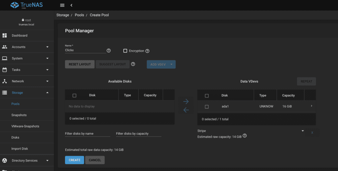This screenshot has height=171, width=338.
Task: Toggle the hamburger menu icon
Action: point(62,5)
